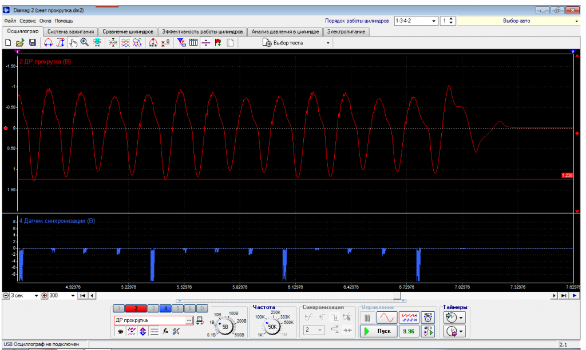Select the magnifier zoom tool
This screenshot has height=350, width=586.
point(85,43)
